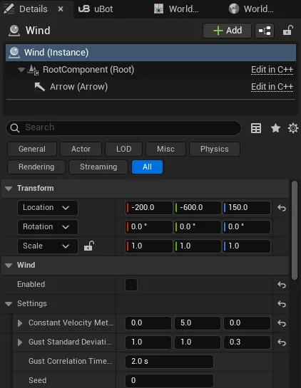Viewport: 301px width, 388px height.
Task: Reset Settings to default arrow
Action: coord(282,303)
